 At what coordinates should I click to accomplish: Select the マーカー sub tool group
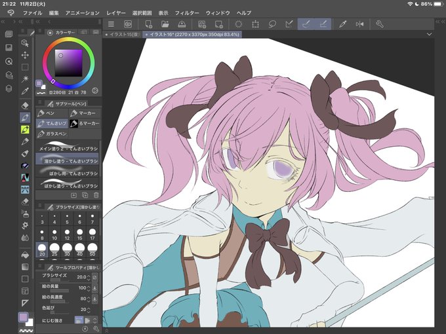(85, 113)
